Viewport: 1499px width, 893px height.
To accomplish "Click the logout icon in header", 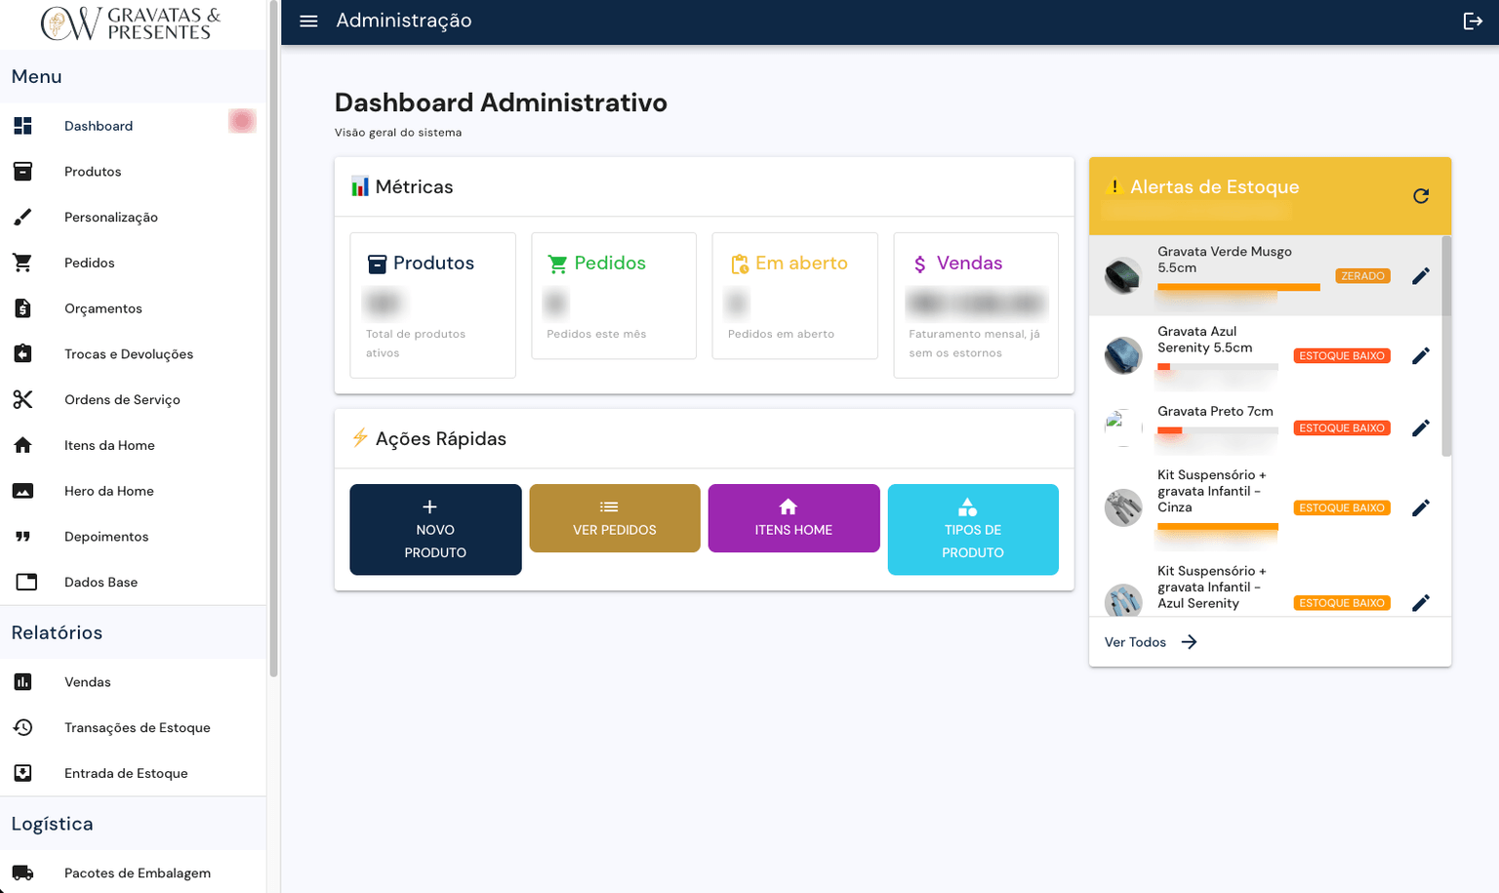I will click(x=1473, y=20).
